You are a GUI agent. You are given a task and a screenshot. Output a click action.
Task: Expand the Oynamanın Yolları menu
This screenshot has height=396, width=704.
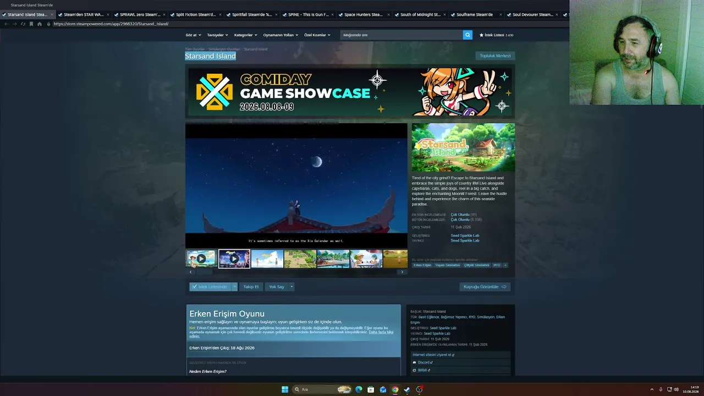tap(280, 35)
